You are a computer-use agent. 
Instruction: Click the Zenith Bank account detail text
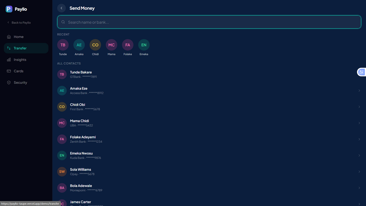tap(86, 142)
